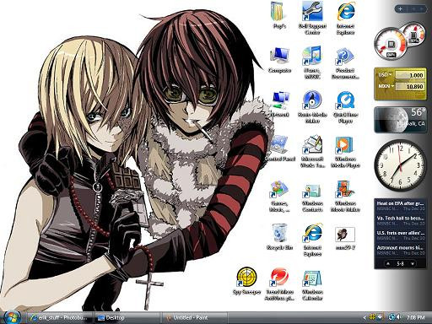Viewport: 432px width, 324px height.
Task: Show hidden tray icons with the arrow
Action: (x=364, y=317)
